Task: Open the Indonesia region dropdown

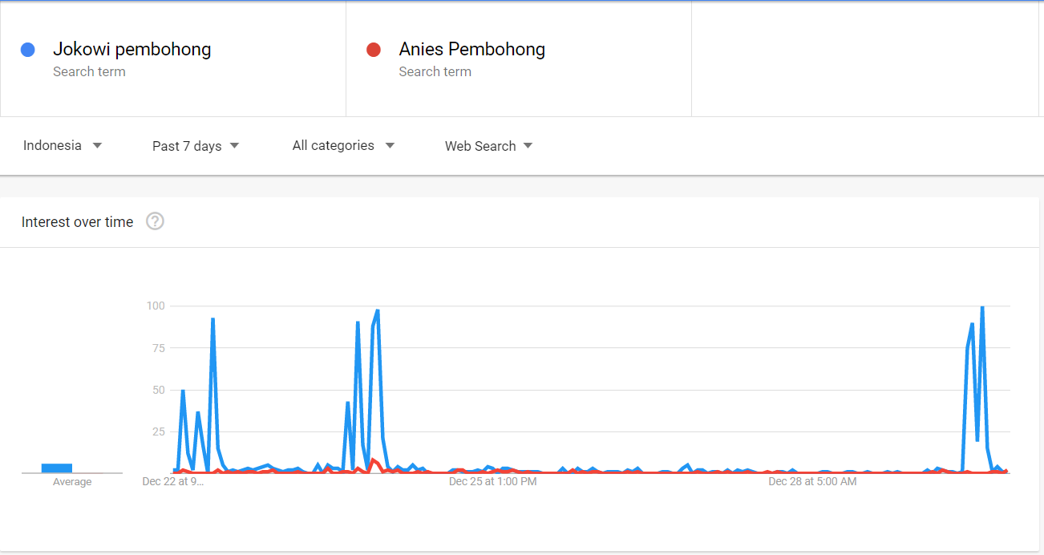Action: pos(63,146)
